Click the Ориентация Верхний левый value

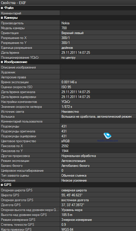click(72, 33)
